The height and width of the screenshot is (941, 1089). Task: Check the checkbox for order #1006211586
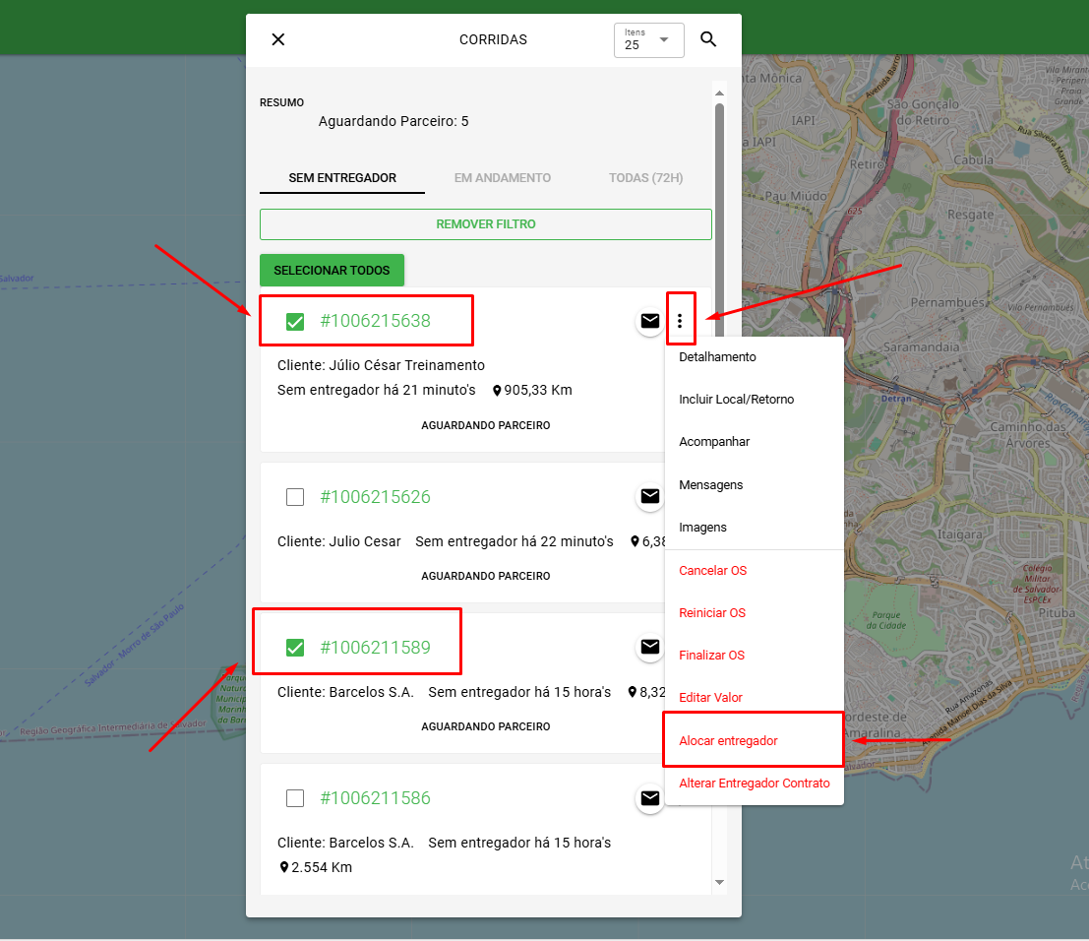point(295,798)
